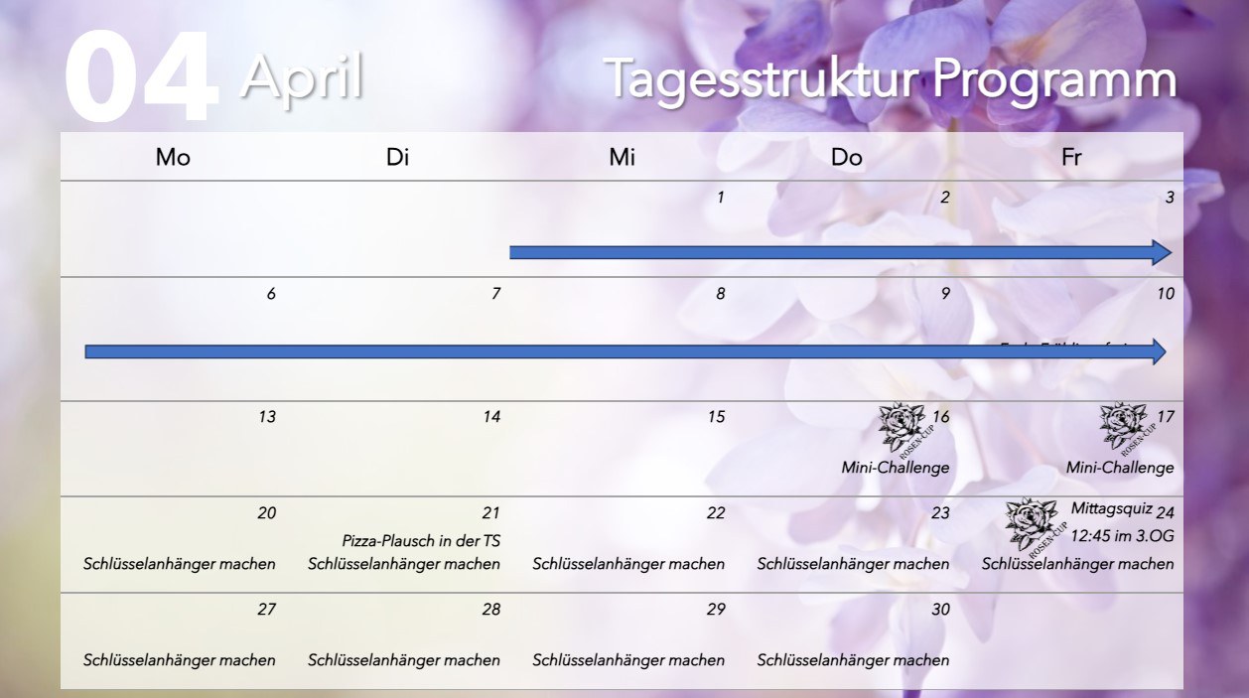The width and height of the screenshot is (1249, 698).
Task: Click the large 04 month number
Action: coord(140,79)
